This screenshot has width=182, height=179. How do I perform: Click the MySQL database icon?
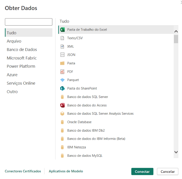pyautogui.click(x=62, y=156)
